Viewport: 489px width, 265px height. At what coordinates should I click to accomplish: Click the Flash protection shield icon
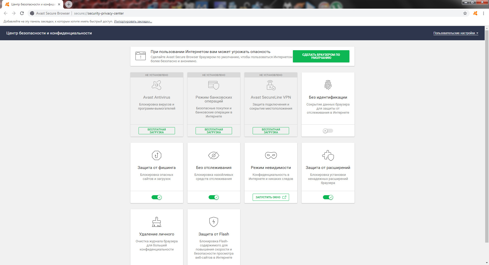click(214, 222)
